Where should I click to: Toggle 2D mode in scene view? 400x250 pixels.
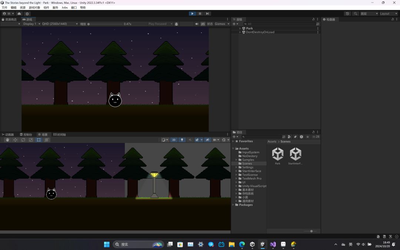click(174, 140)
